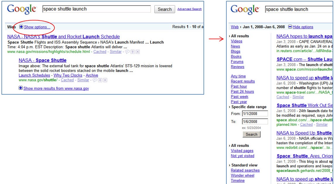Select the Visited pages filter
This screenshot has width=335, height=184.
pos(242,151)
